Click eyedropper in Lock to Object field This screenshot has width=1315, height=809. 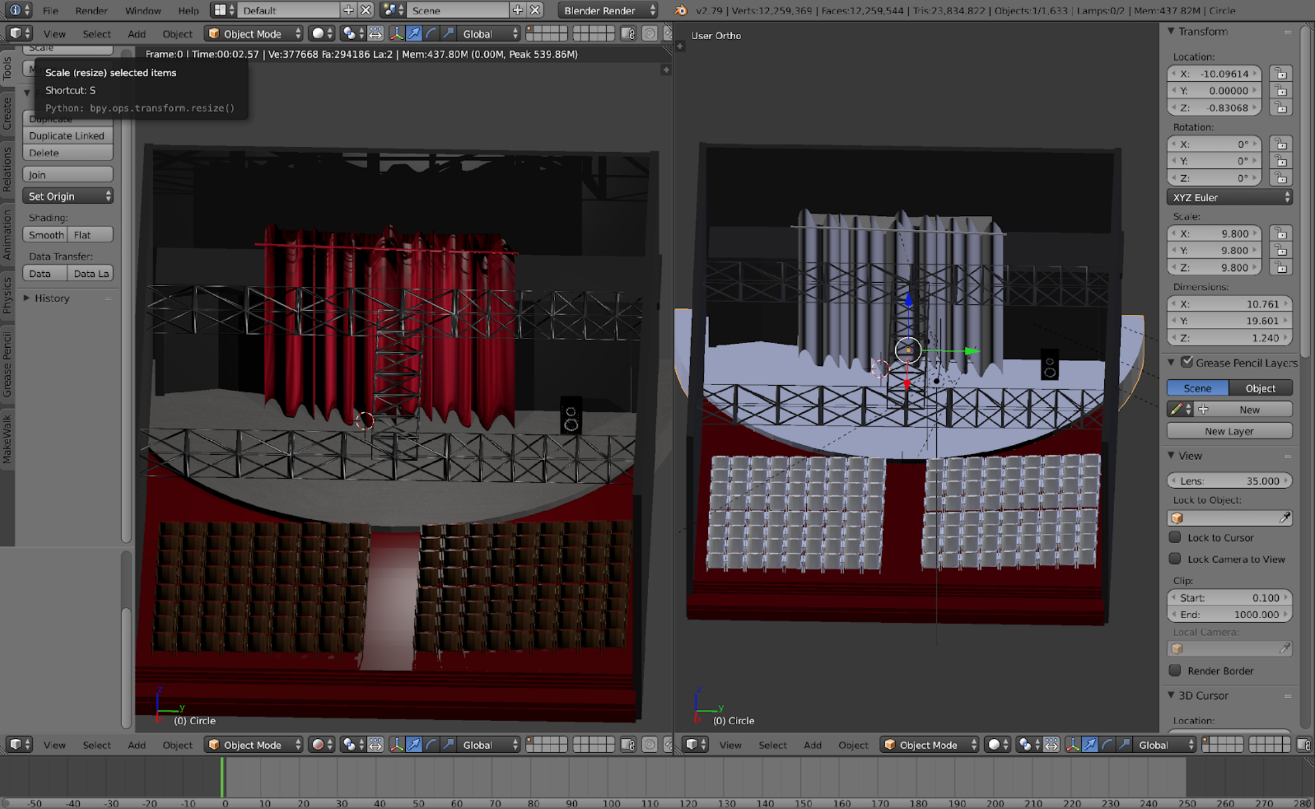[x=1285, y=517]
